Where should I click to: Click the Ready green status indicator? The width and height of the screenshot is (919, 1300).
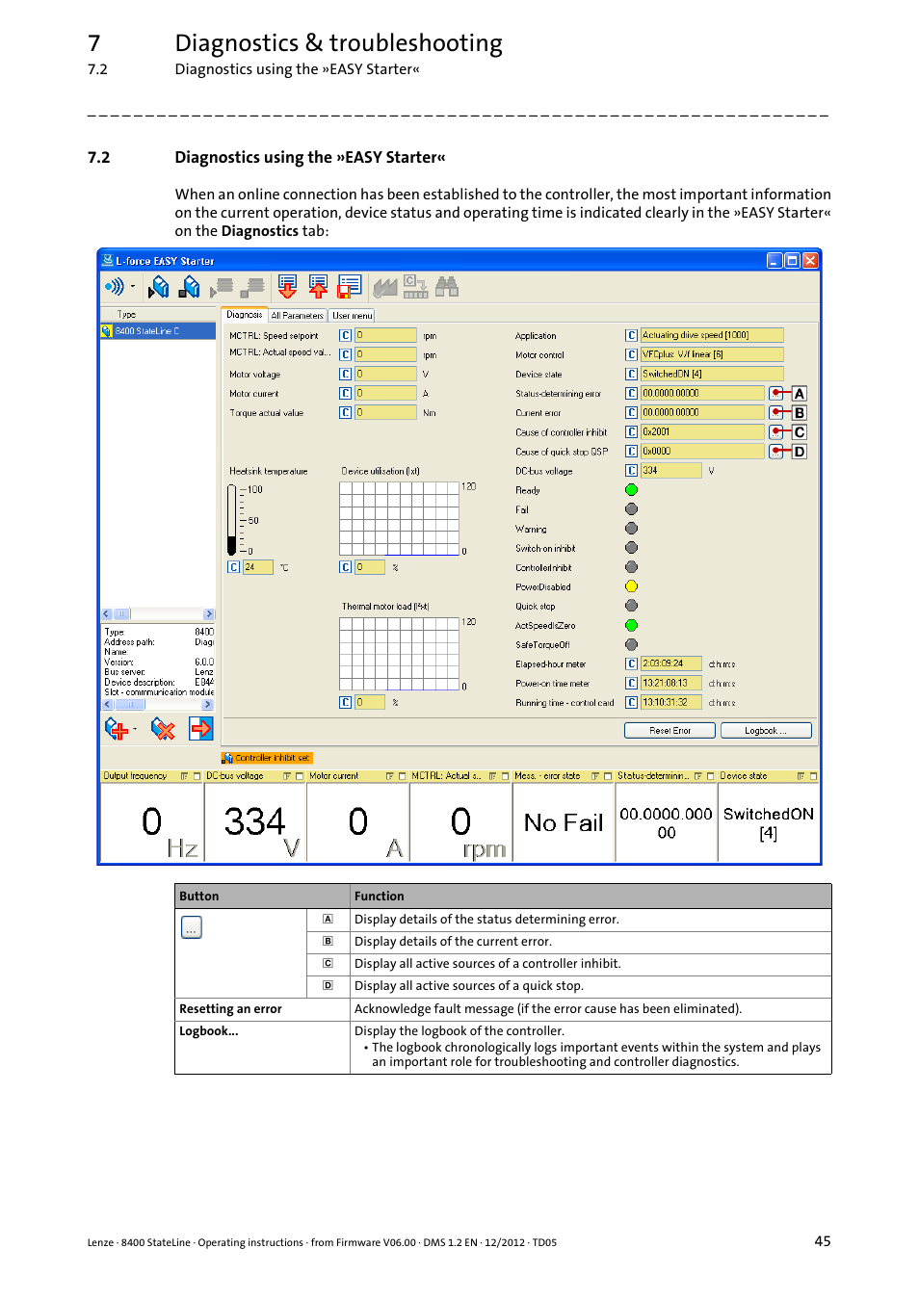pyautogui.click(x=631, y=490)
